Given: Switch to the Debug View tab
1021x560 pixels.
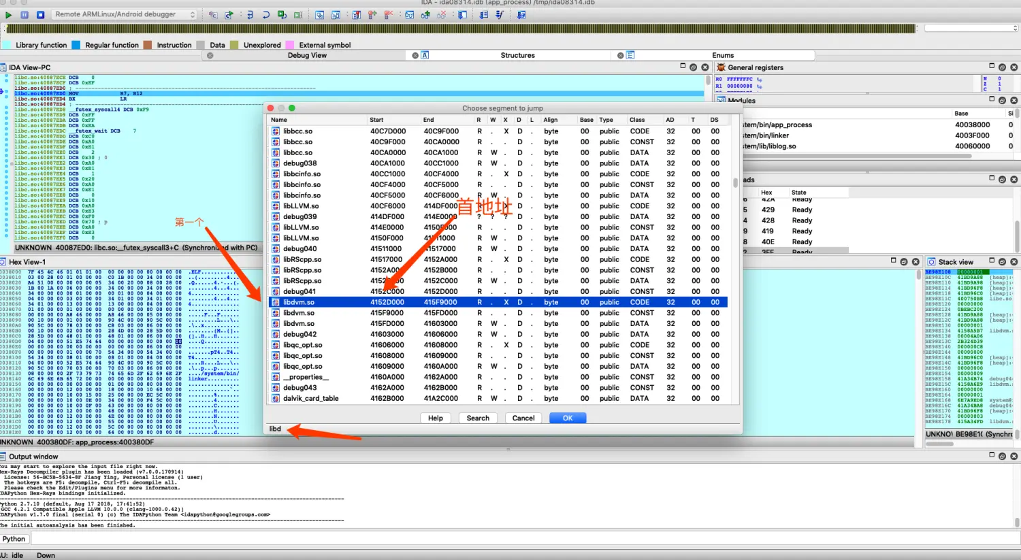Looking at the screenshot, I should [307, 55].
